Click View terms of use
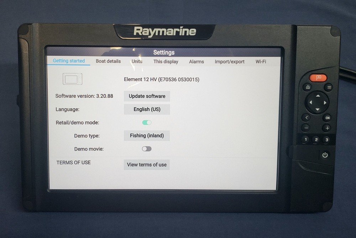Image resolution: width=356 pixels, height=238 pixels. (147, 165)
